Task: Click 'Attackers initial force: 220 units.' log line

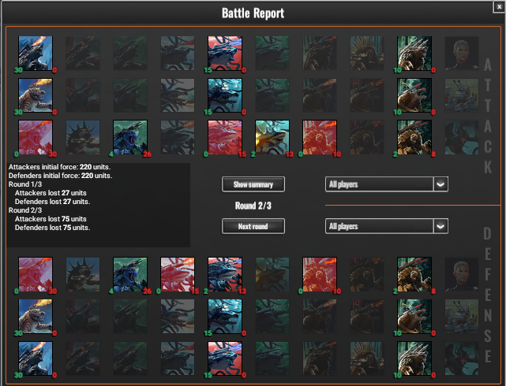Action: pyautogui.click(x=59, y=167)
